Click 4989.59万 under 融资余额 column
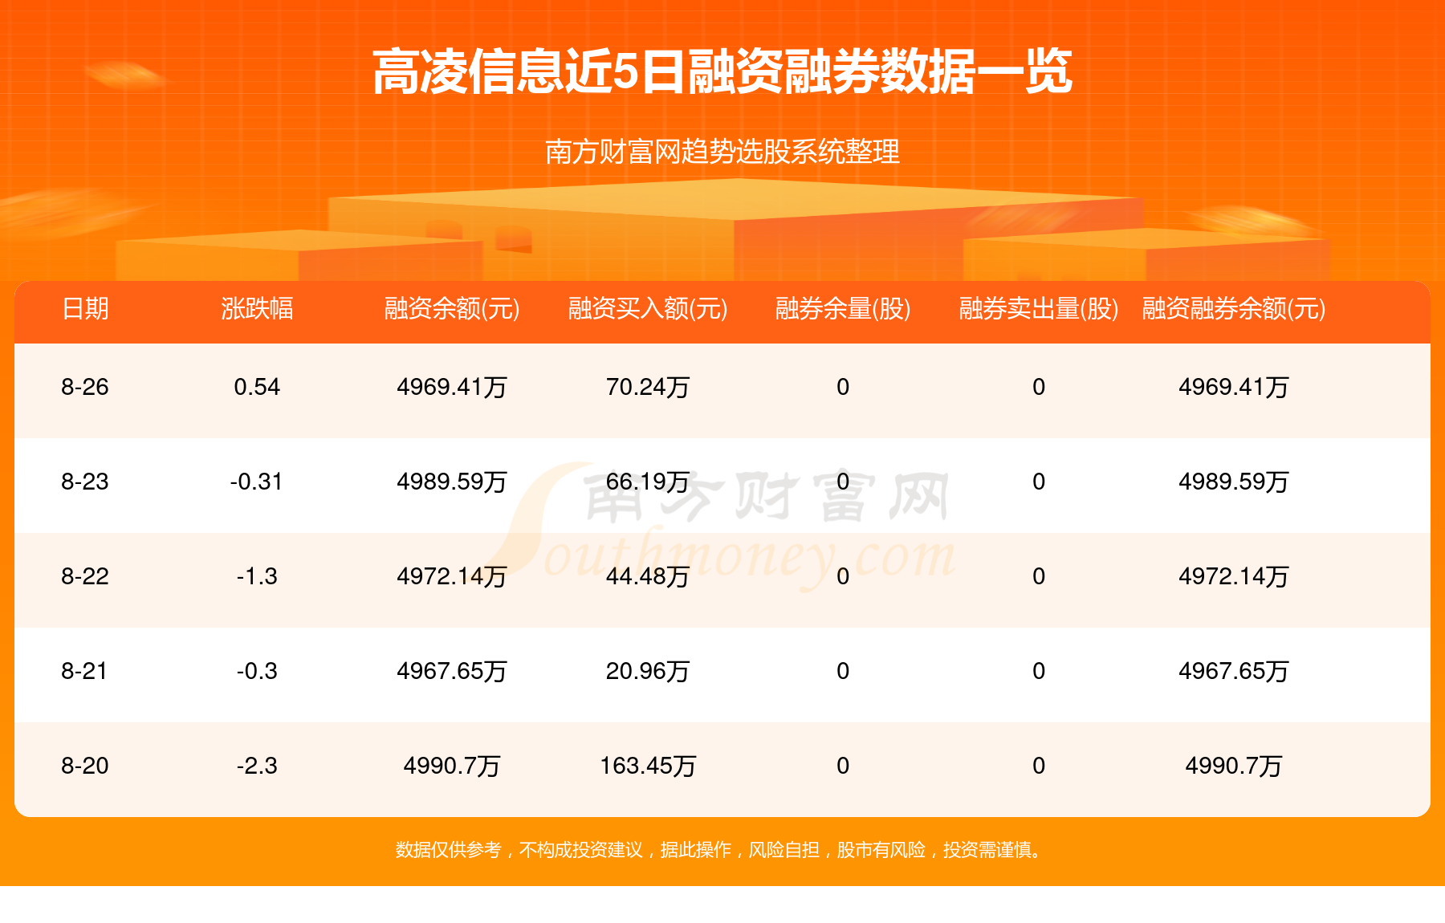Viewport: 1445px width, 923px height. click(x=452, y=482)
